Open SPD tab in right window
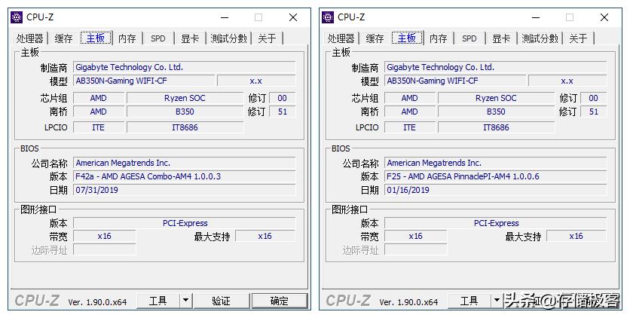The width and height of the screenshot is (630, 318). [x=469, y=38]
